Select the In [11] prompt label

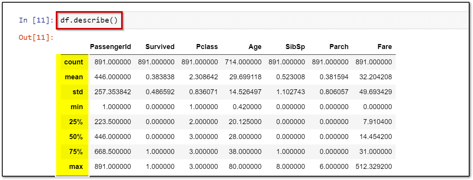[36, 20]
